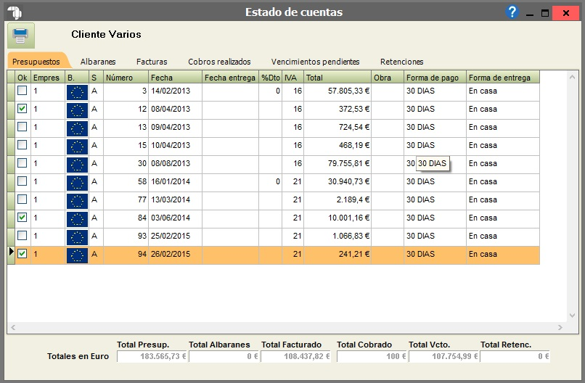Click the application logo in title bar
Image resolution: width=585 pixels, height=383 pixels.
15,12
